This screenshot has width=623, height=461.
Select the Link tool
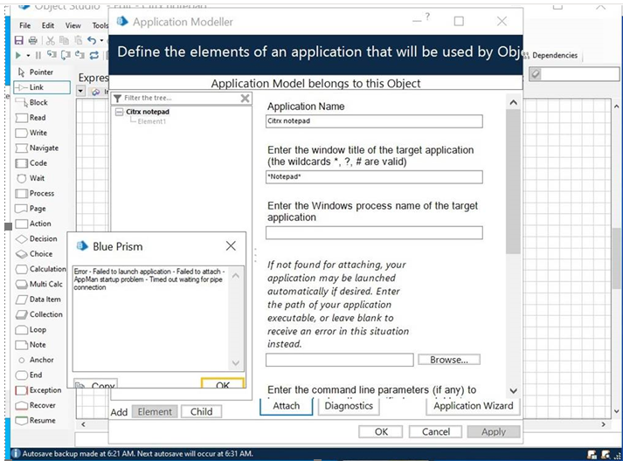tap(42, 87)
